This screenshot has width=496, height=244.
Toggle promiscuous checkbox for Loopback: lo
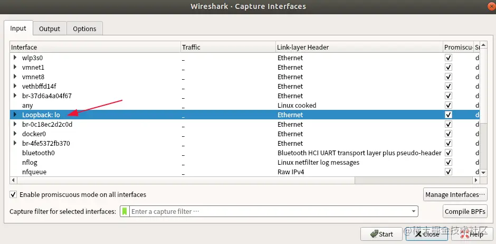[448, 115]
